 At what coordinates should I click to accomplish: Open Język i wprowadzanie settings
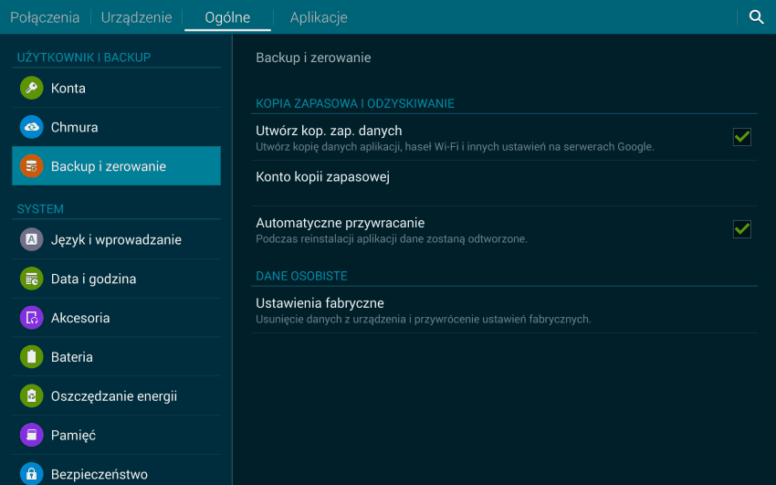[x=116, y=239]
